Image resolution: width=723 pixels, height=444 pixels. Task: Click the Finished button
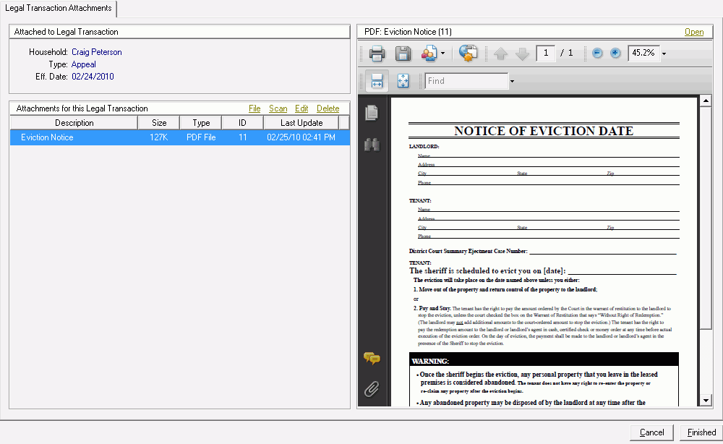pyautogui.click(x=700, y=432)
